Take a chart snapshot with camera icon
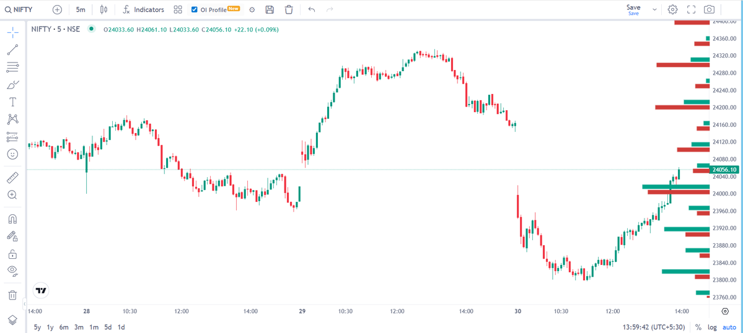The height and width of the screenshot is (333, 743). (x=710, y=9)
